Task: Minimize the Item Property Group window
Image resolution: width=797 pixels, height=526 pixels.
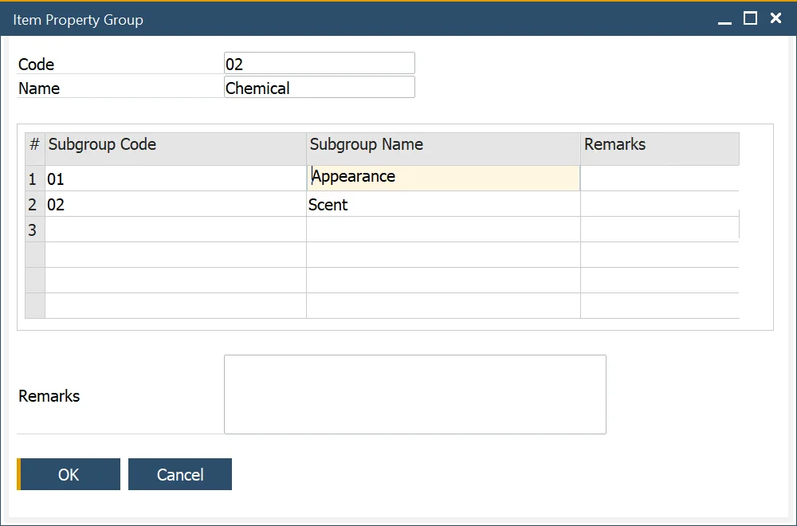Action: 724,19
